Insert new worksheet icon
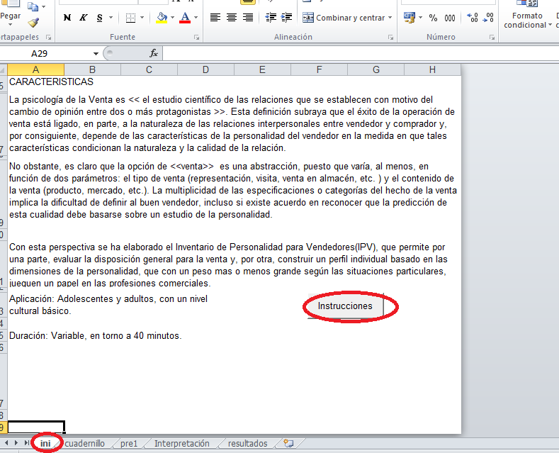Image resolution: width=559 pixels, height=453 pixels. (x=288, y=443)
